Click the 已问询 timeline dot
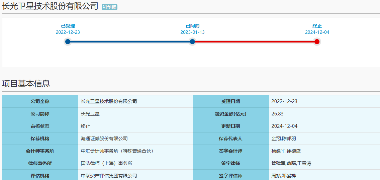Viewport: 380px width, 180px height. (x=192, y=42)
